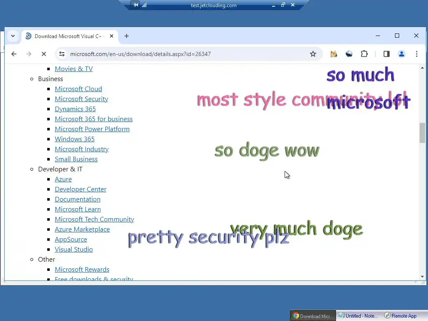Go forward one page
Viewport: 428px width, 321px height.
(29, 54)
